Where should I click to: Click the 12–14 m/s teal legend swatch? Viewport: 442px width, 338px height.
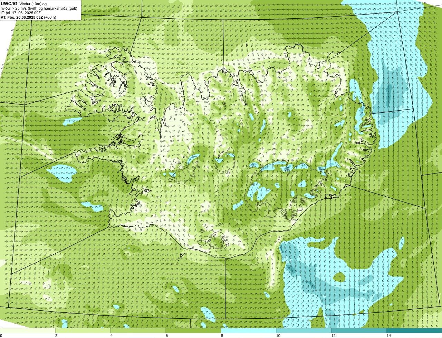[359, 330]
